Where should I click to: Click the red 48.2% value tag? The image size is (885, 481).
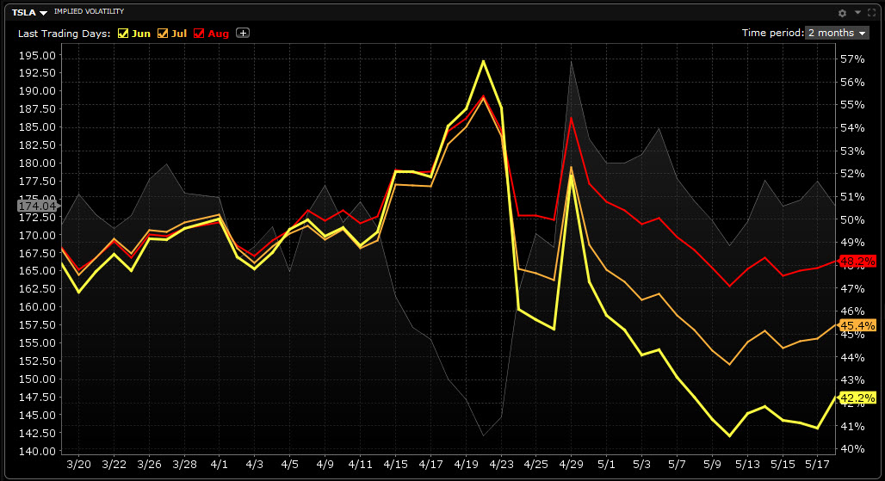point(857,261)
